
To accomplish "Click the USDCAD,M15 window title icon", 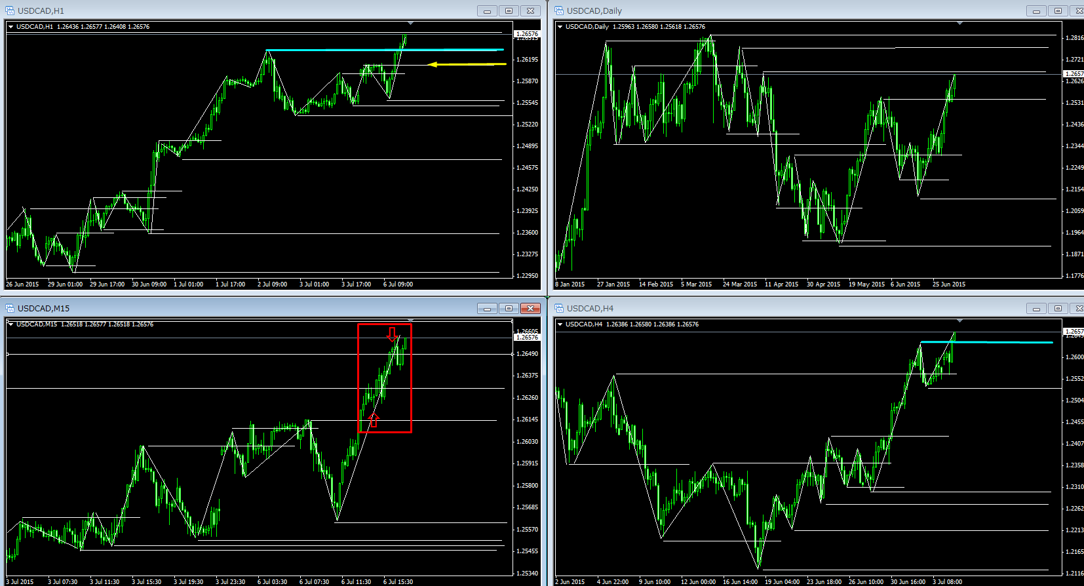I will click(x=10, y=308).
